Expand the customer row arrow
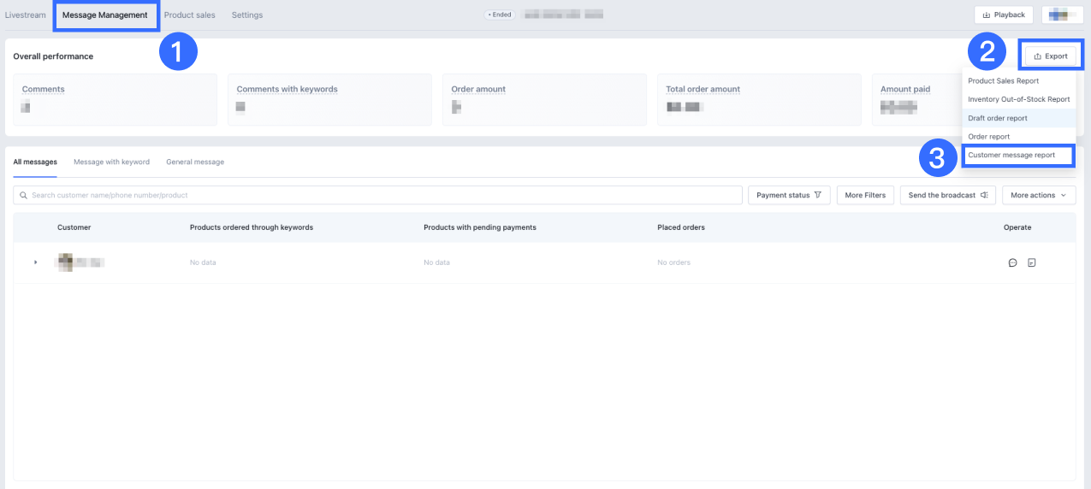 point(35,262)
